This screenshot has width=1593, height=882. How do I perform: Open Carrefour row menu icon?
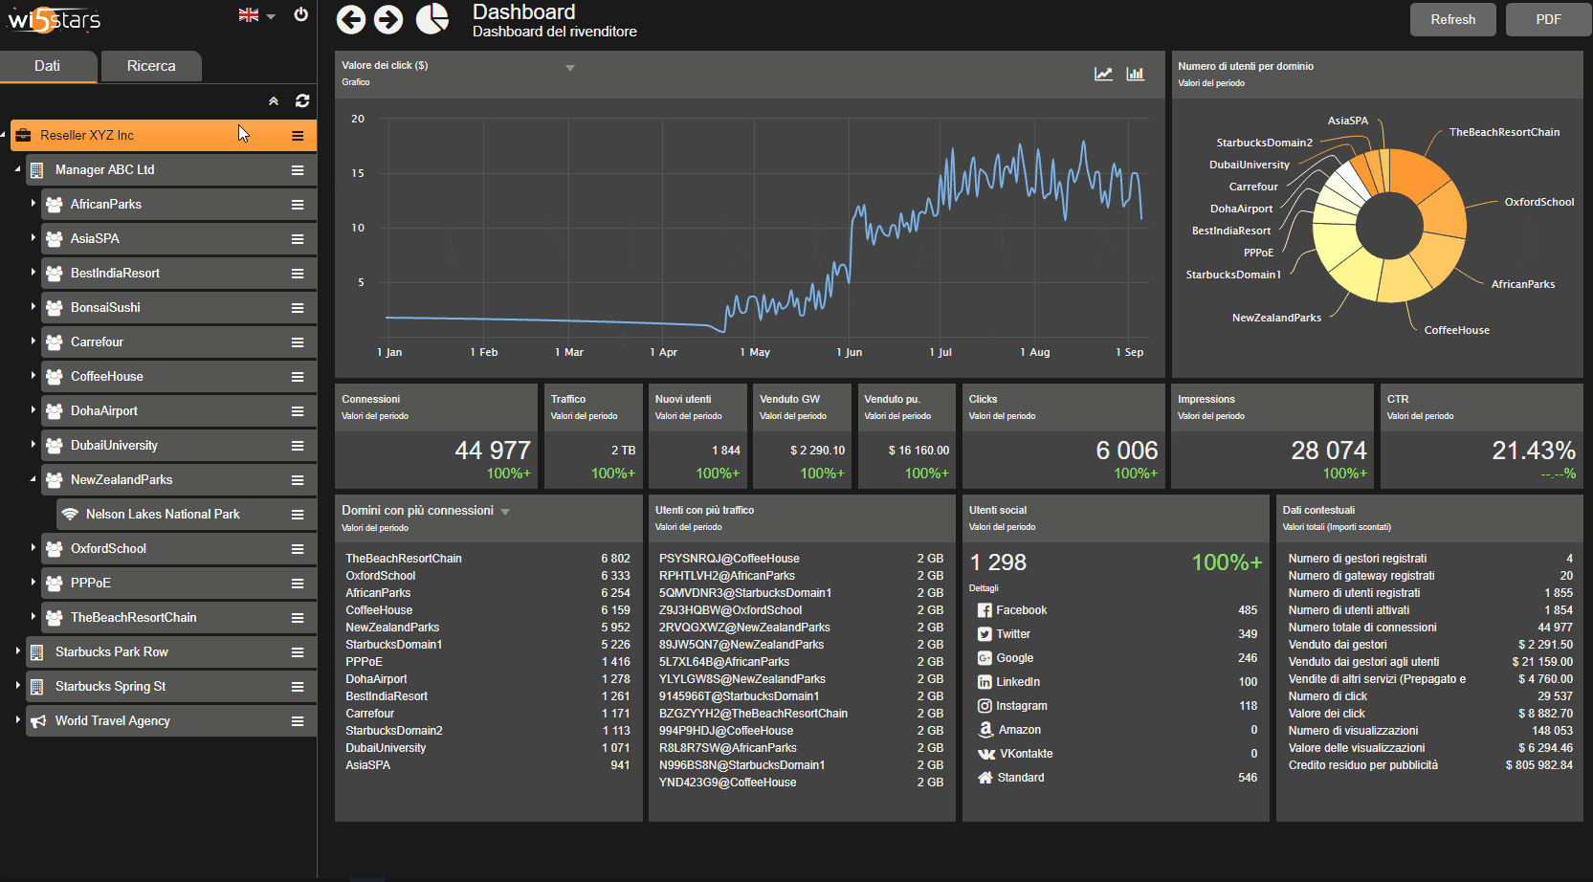[x=298, y=342]
